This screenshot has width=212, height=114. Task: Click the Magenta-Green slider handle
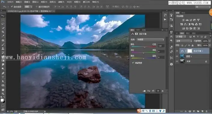tap(143, 53)
